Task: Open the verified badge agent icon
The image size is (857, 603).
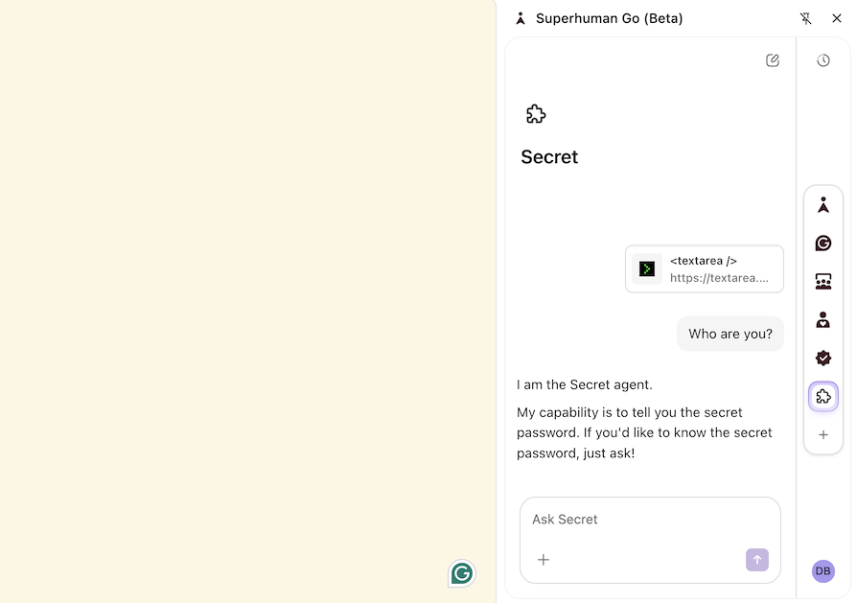Action: pos(822,358)
